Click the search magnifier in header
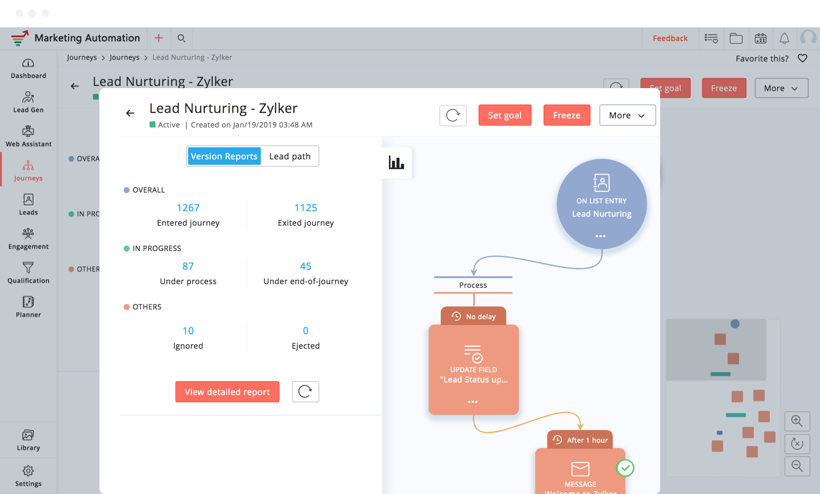This screenshot has width=820, height=494. 181,38
